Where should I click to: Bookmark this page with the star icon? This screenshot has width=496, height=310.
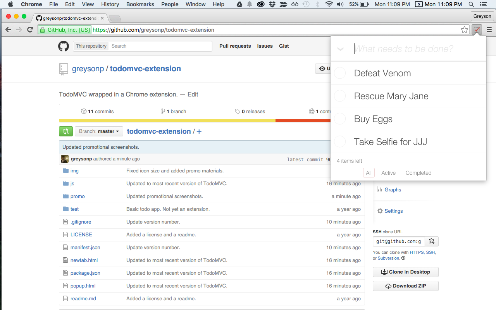464,30
